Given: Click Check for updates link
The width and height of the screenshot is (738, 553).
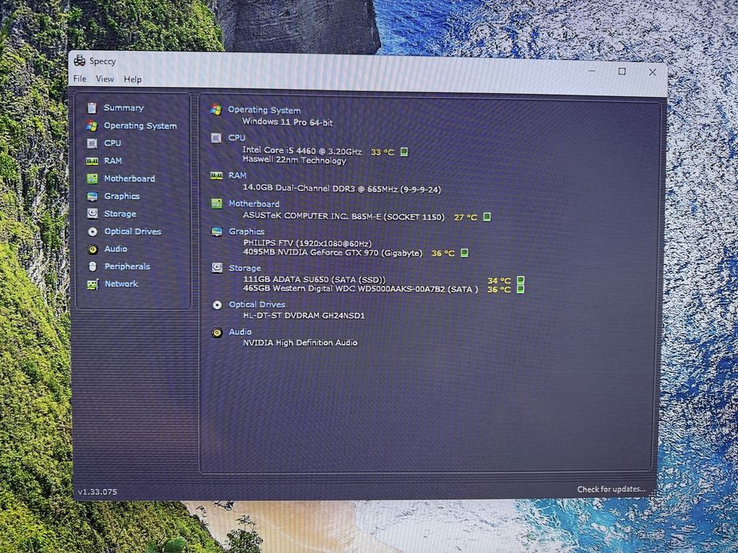Looking at the screenshot, I should 611,489.
